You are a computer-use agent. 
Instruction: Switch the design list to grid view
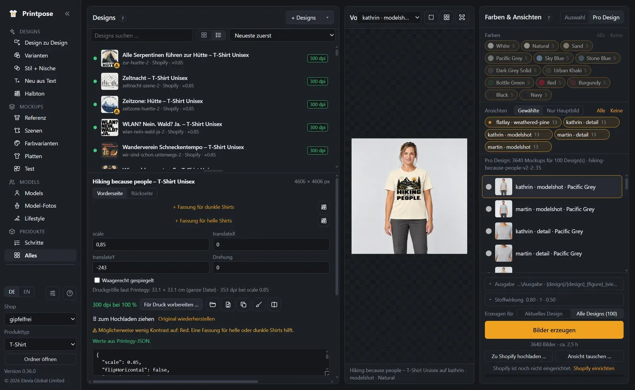[204, 35]
